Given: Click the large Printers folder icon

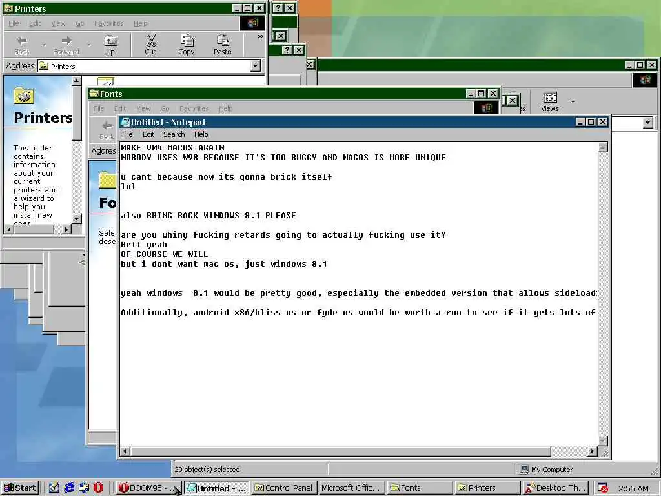Looking at the screenshot, I should pos(24,96).
